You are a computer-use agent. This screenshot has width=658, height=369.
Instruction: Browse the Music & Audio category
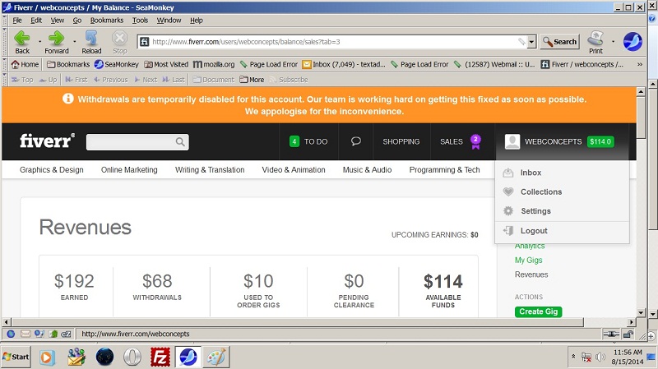tap(367, 170)
